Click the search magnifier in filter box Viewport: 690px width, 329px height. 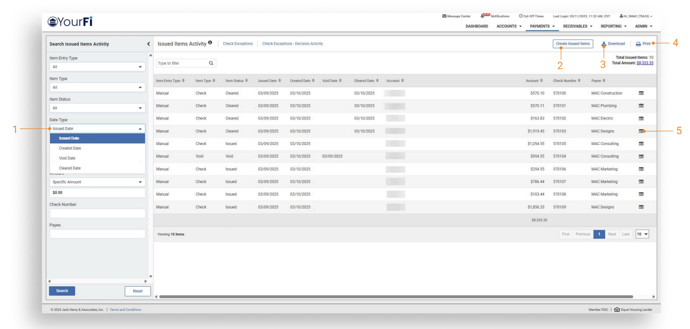pos(211,63)
